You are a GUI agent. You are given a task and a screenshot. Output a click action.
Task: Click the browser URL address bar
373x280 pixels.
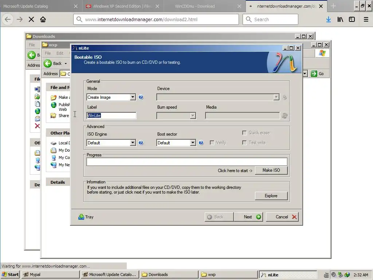pos(156,19)
